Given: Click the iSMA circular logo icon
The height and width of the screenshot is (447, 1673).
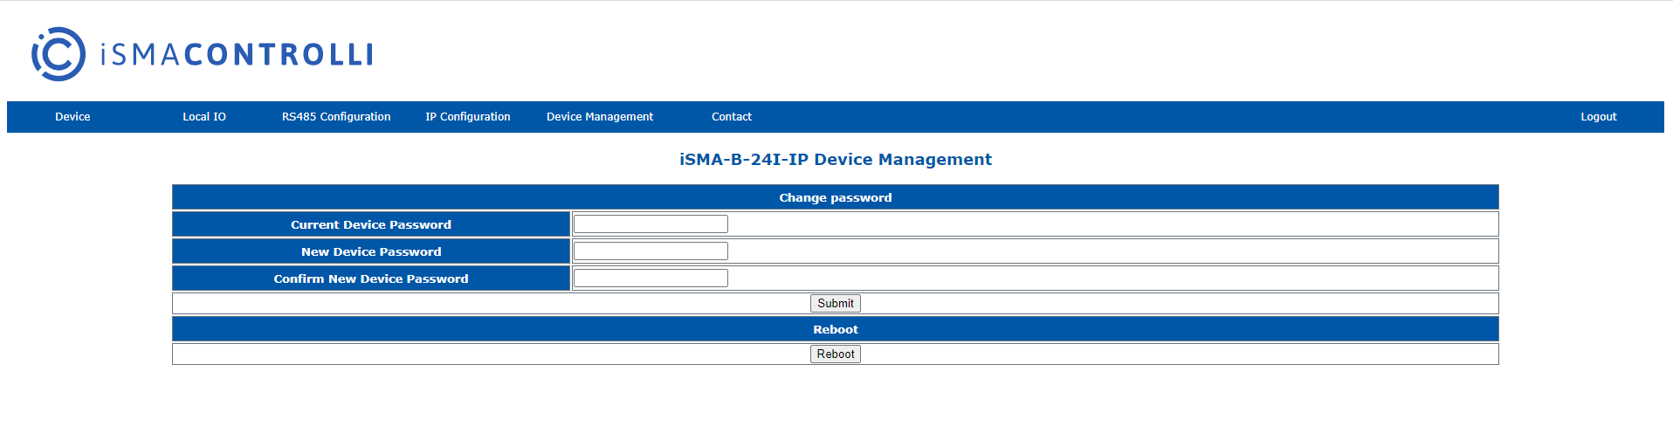Looking at the screenshot, I should coord(59,54).
